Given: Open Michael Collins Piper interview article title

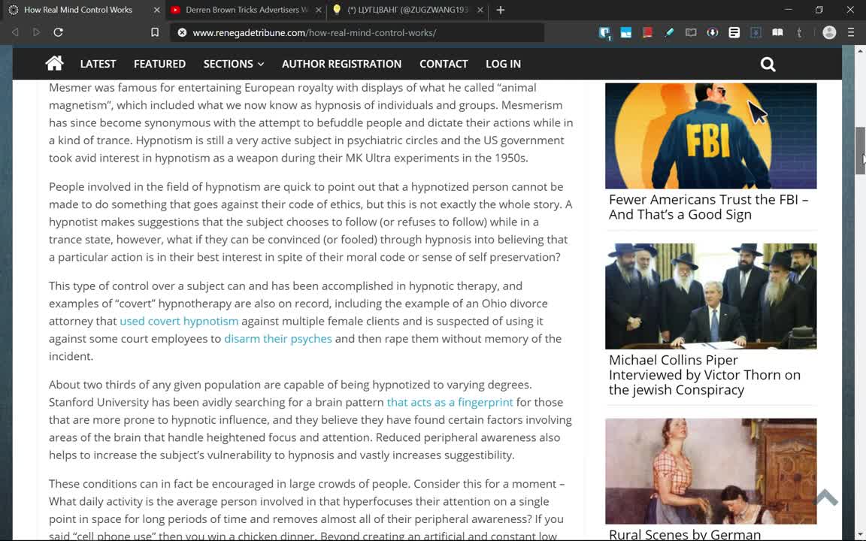Looking at the screenshot, I should point(704,375).
